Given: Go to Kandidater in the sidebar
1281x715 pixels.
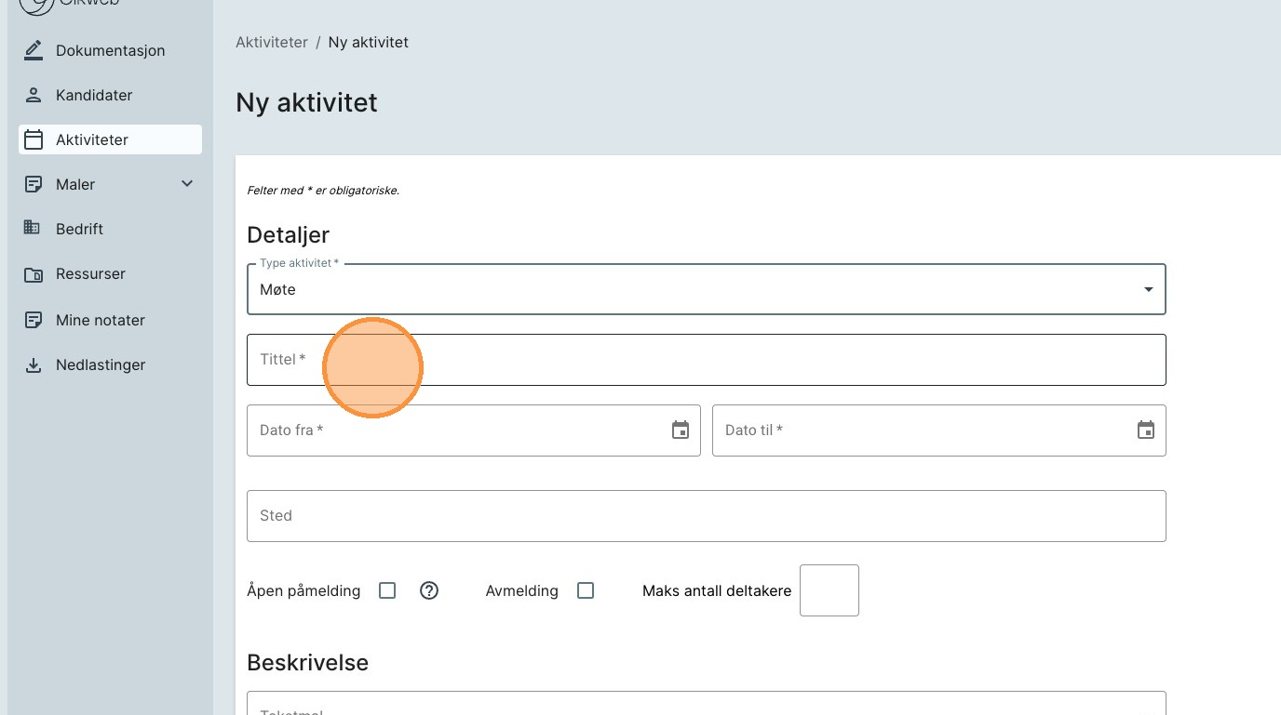Looking at the screenshot, I should click(94, 95).
